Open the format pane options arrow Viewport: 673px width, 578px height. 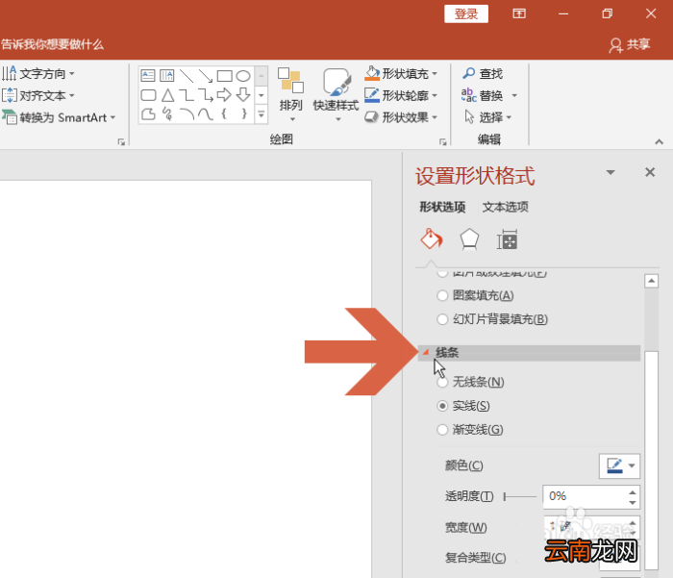point(611,172)
